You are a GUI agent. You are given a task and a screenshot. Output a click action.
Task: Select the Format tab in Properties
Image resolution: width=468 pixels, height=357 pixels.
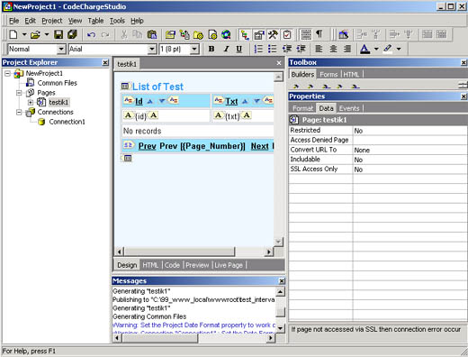pos(302,108)
